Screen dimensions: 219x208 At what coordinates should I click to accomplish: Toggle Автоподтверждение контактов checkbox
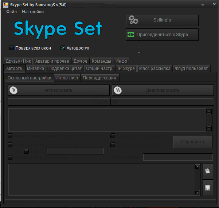click(10, 145)
